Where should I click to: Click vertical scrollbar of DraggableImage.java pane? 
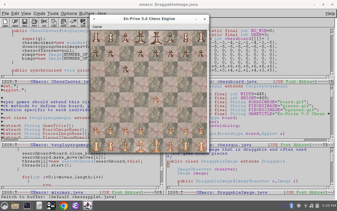pyautogui.click(x=332, y=167)
